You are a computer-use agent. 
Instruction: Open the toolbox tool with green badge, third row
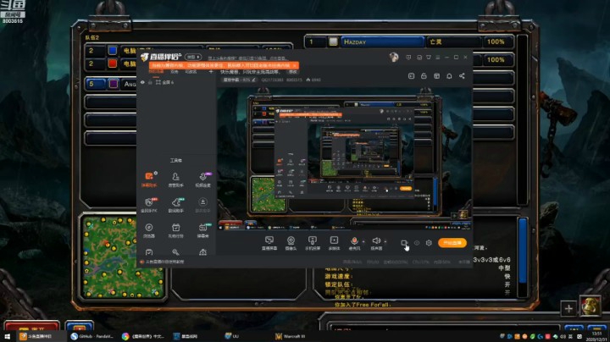(x=202, y=230)
